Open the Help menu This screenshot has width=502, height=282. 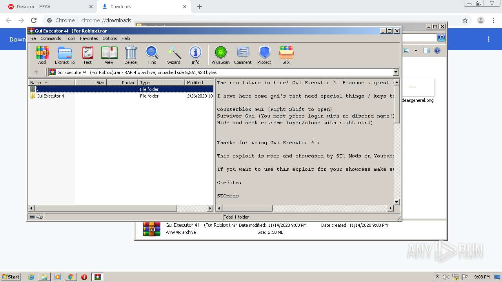click(125, 38)
